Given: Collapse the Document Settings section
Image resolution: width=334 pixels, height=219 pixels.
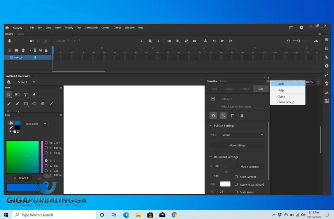Looking at the screenshot, I should (x=210, y=157).
